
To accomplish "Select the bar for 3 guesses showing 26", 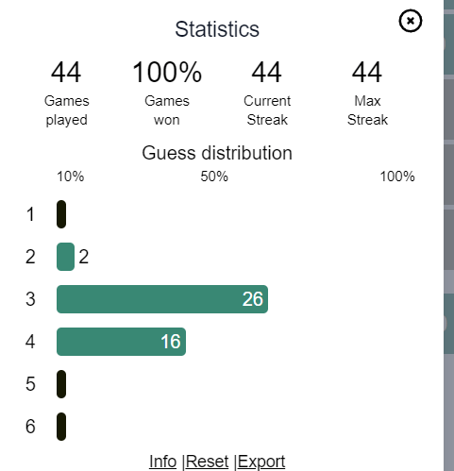I will point(162,299).
